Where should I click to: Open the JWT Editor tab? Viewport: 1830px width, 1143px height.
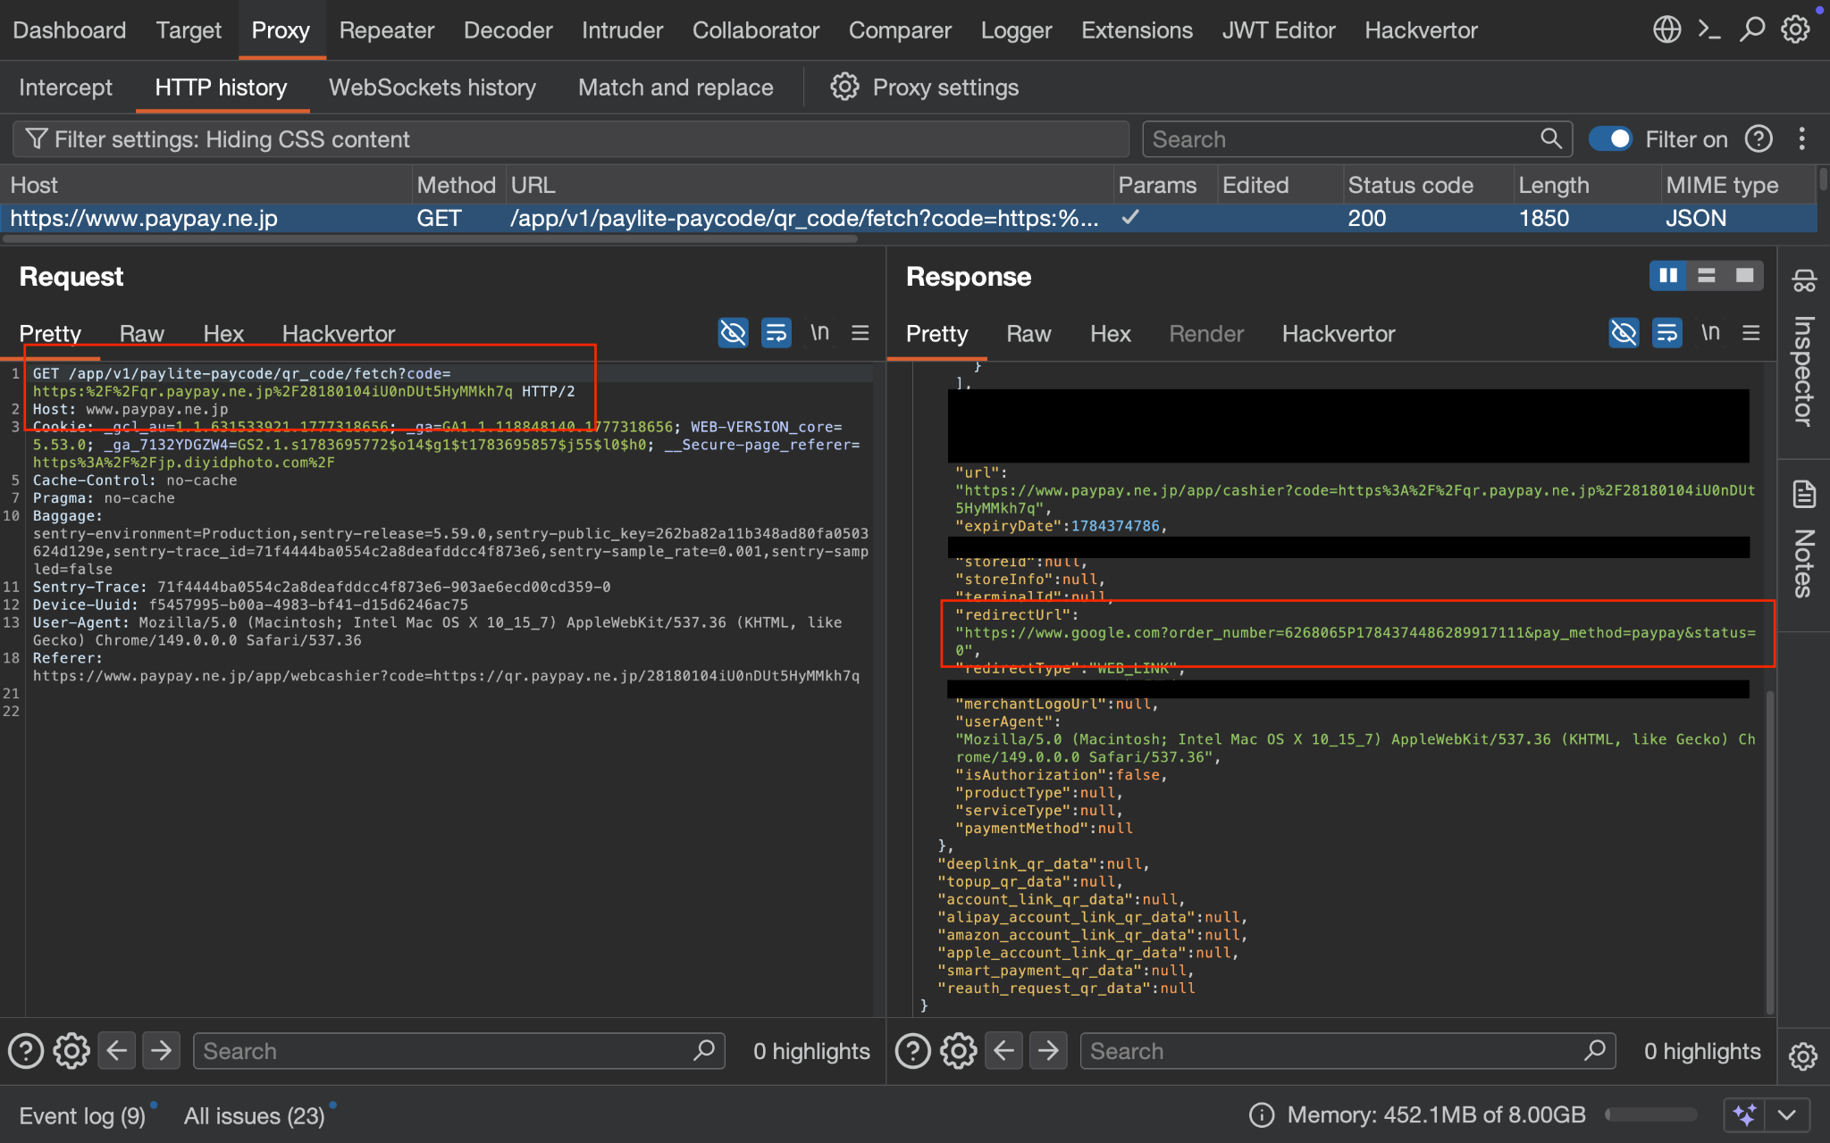point(1279,30)
